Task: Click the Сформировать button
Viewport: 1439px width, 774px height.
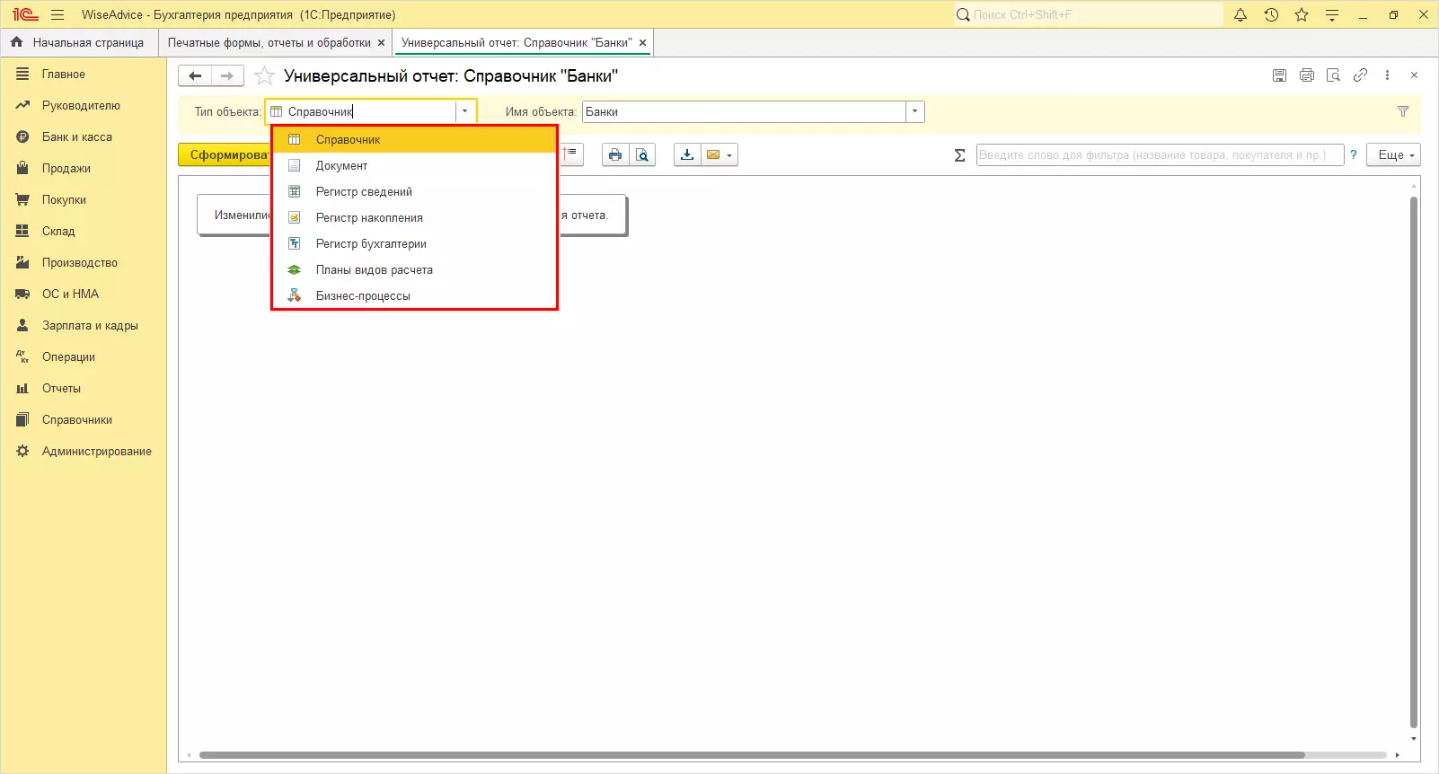Action: pos(225,154)
